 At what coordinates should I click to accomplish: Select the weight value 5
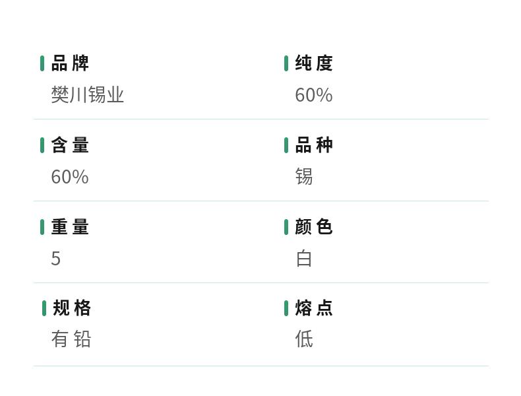(x=56, y=259)
